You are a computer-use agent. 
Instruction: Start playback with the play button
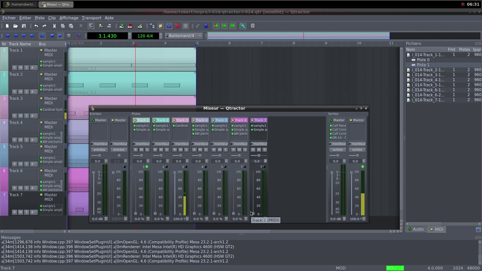pyautogui.click(x=60, y=36)
